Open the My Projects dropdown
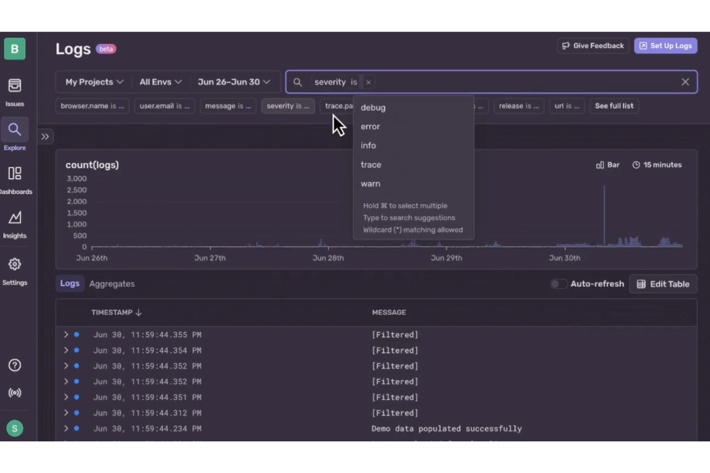 [93, 82]
